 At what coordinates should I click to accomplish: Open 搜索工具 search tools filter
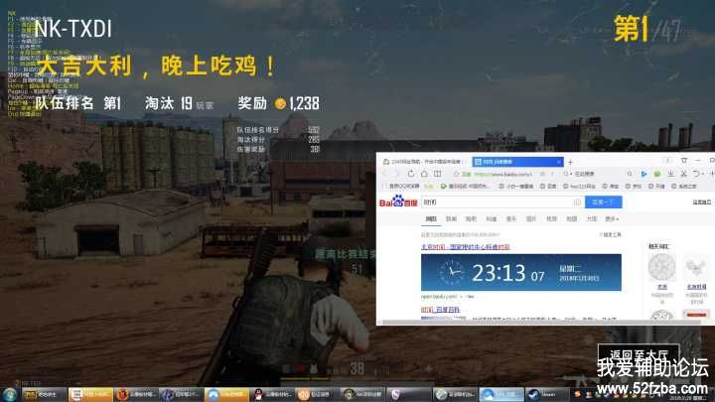(x=610, y=234)
